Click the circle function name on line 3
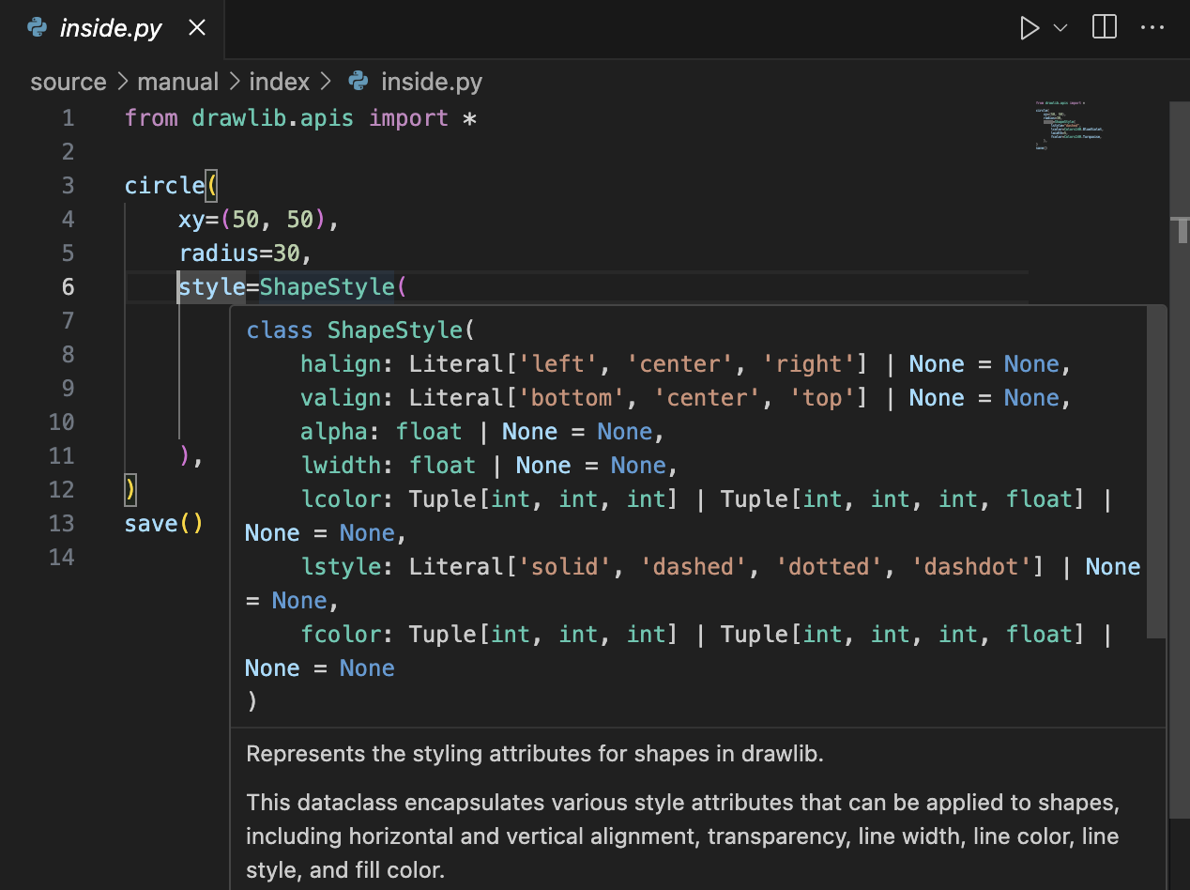 tap(164, 185)
